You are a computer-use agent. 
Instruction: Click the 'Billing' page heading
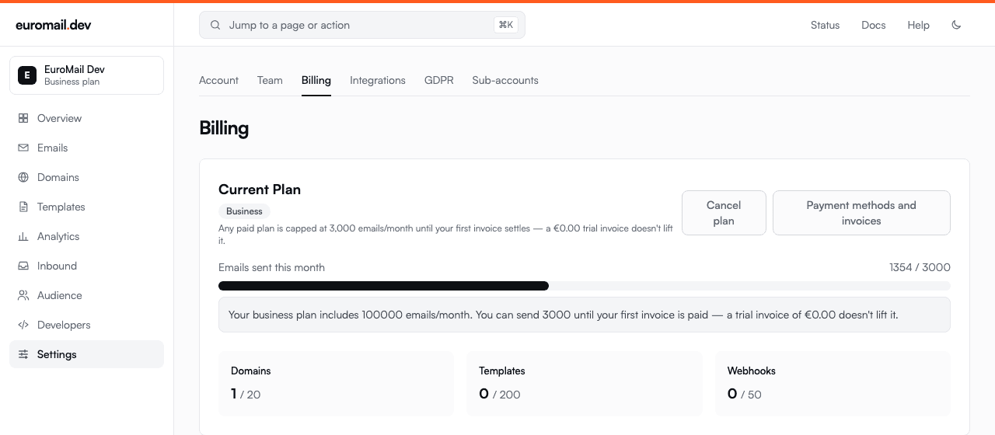(x=224, y=128)
